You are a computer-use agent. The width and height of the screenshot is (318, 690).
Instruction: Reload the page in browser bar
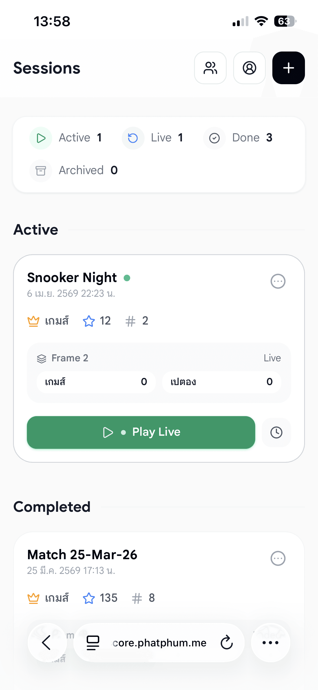227,643
